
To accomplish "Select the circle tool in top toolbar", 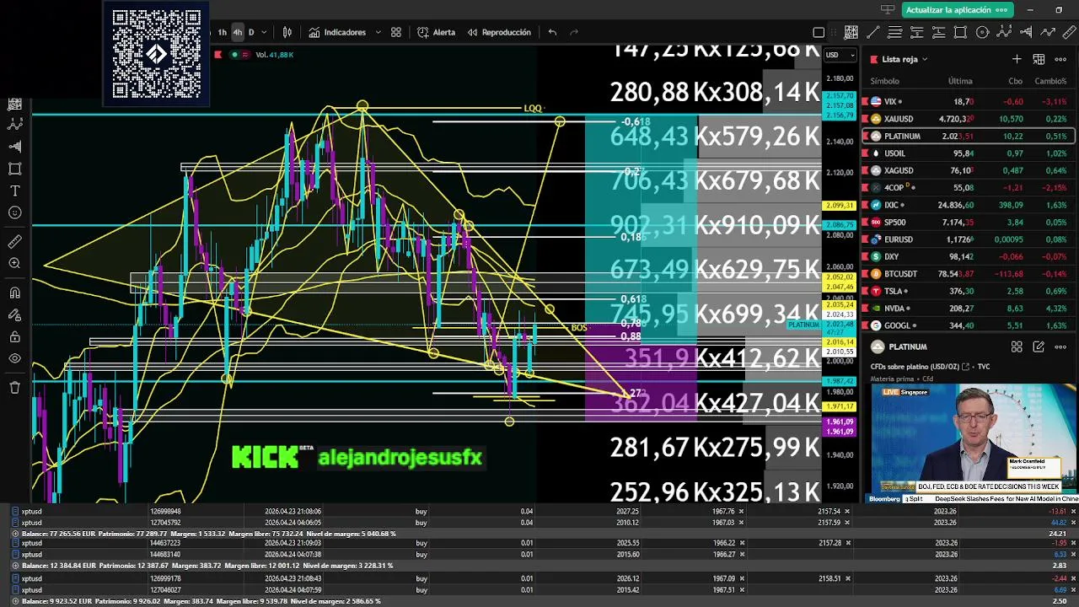I will pyautogui.click(x=982, y=32).
